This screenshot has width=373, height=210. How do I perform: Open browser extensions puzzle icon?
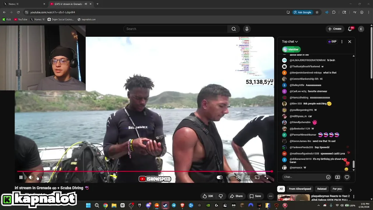tap(334, 12)
